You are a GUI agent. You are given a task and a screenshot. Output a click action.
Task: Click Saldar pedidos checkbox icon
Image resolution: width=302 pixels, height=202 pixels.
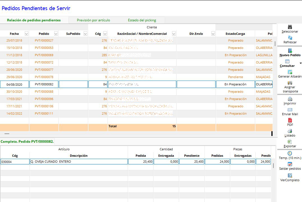point(290,164)
